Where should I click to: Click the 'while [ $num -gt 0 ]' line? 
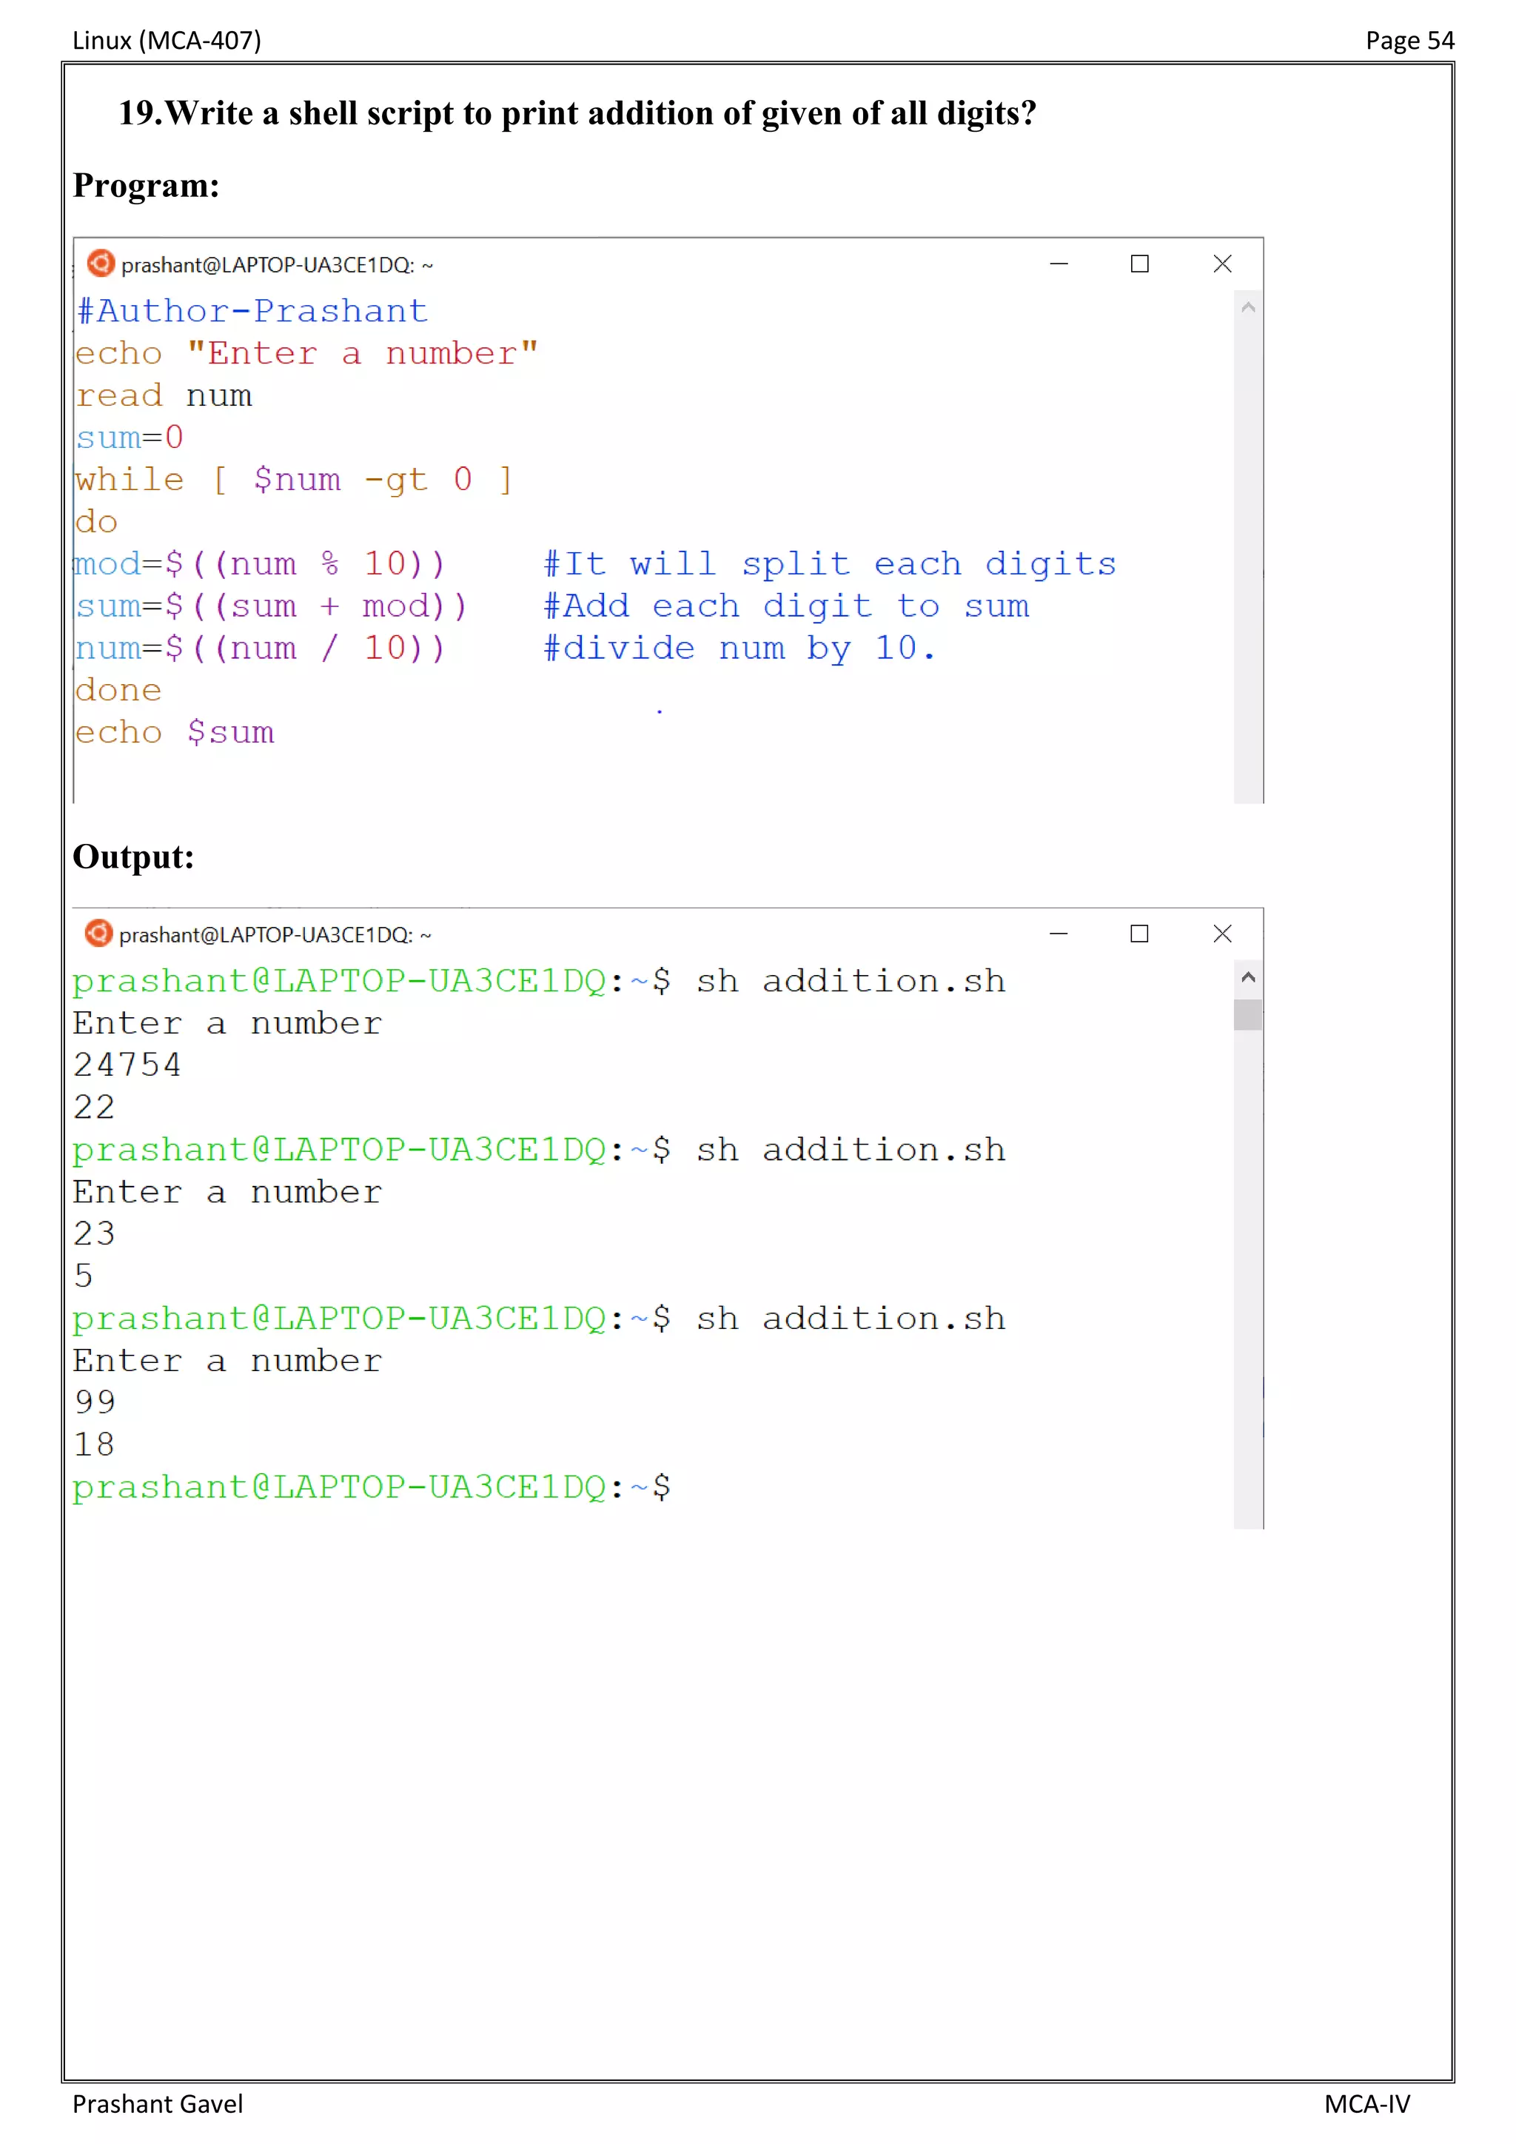[x=294, y=481]
